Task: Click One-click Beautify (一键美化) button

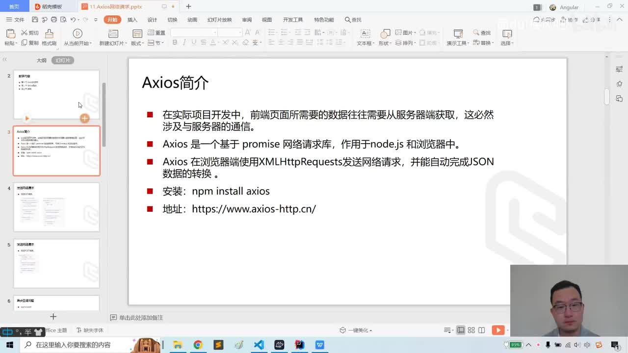Action: pos(356,330)
